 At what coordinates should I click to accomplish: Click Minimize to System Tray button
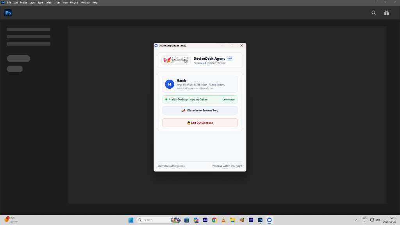click(200, 111)
